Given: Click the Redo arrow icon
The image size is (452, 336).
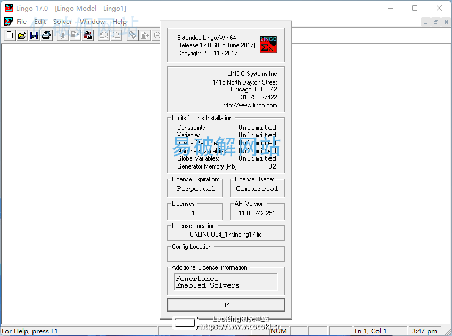Looking at the screenshot, I should click(x=116, y=36).
